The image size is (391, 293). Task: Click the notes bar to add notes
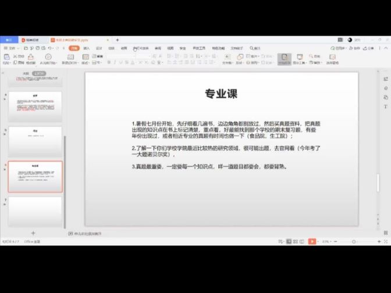coord(87,233)
